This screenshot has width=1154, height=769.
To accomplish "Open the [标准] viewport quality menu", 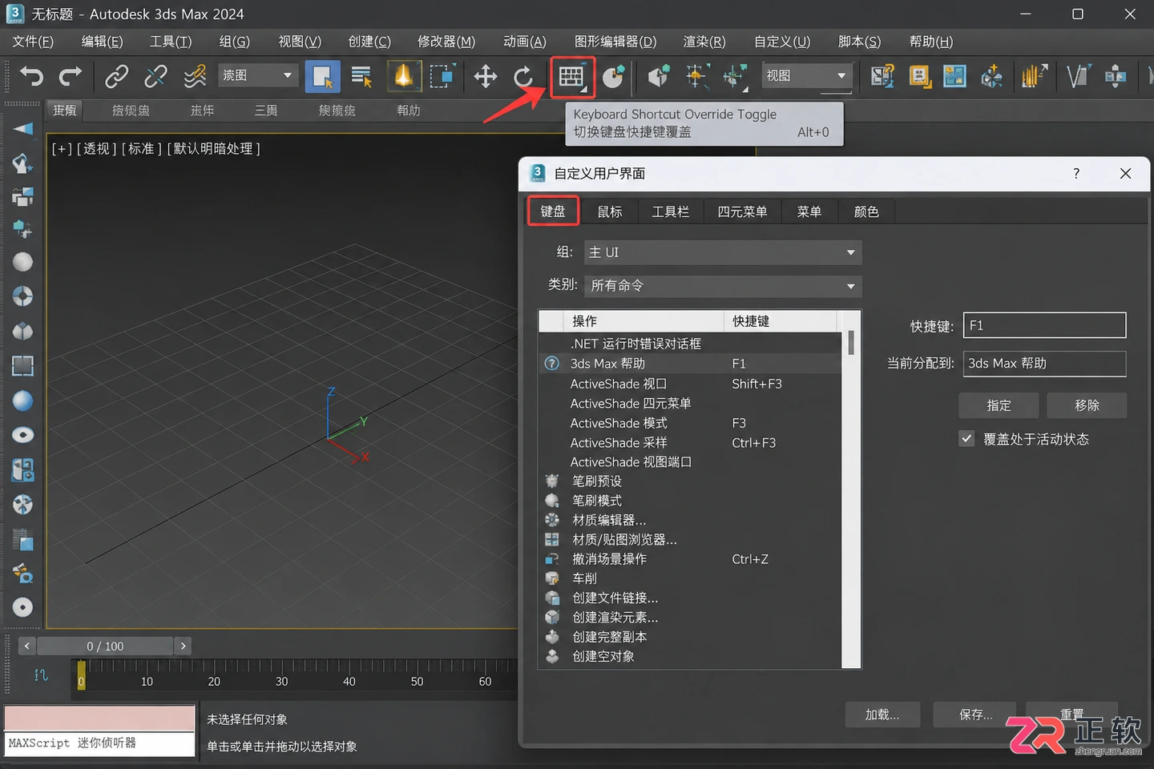I will (142, 149).
